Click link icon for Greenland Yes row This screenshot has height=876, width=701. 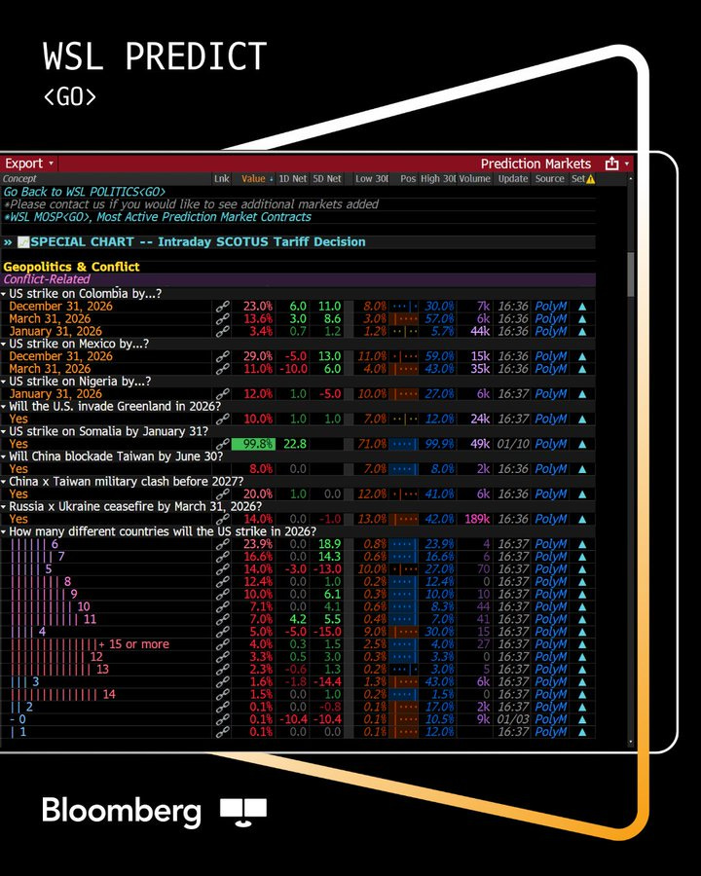[x=223, y=419]
